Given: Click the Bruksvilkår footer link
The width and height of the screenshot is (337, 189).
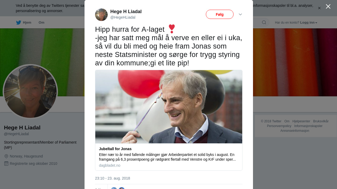Looking at the screenshot, I should coord(321,121).
